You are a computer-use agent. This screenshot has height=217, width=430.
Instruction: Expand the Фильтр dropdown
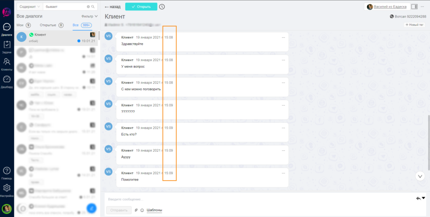[x=89, y=16]
